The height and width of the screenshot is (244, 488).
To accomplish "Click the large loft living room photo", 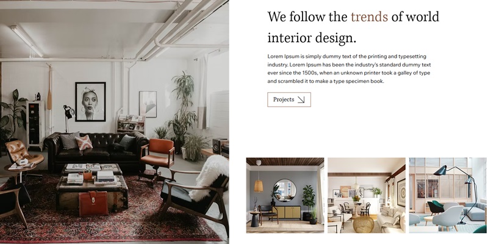I will click(x=114, y=122).
